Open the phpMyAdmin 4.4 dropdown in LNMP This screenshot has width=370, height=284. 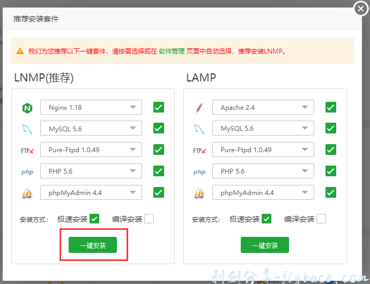91,192
